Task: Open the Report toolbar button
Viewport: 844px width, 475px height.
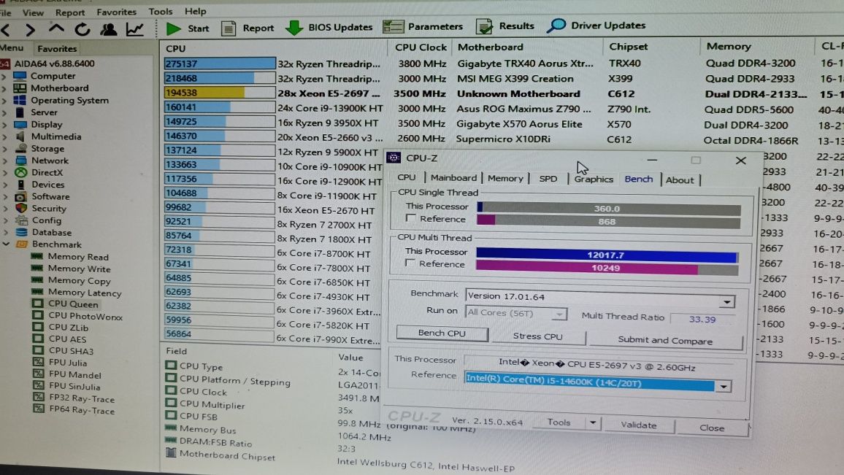Action: click(248, 28)
